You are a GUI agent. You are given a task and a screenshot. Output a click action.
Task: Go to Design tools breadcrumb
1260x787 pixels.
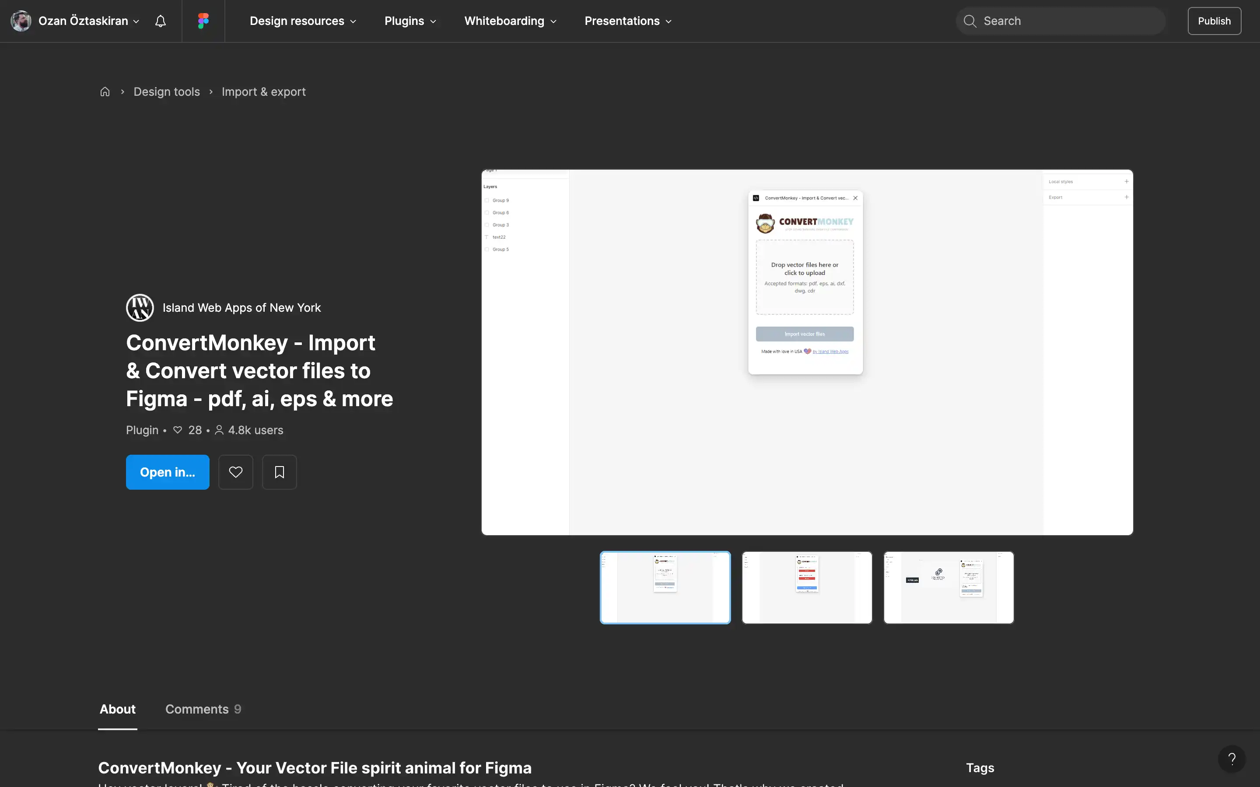coord(167,92)
